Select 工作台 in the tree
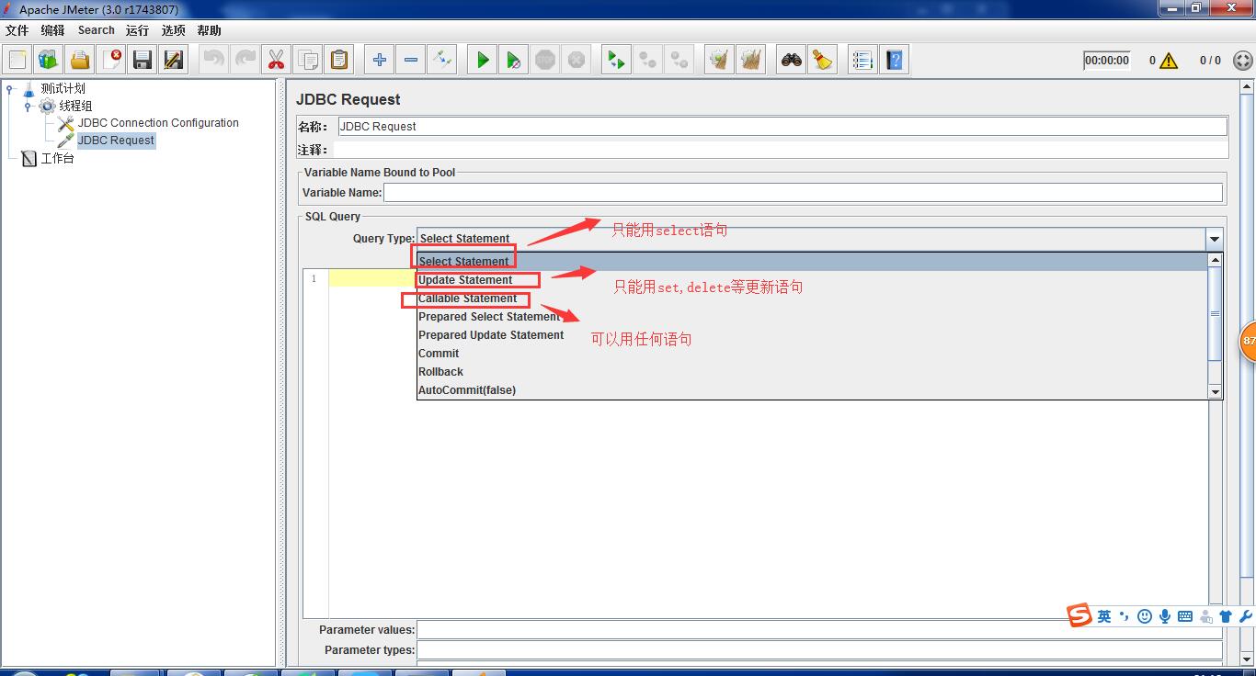The height and width of the screenshot is (676, 1256). point(57,158)
